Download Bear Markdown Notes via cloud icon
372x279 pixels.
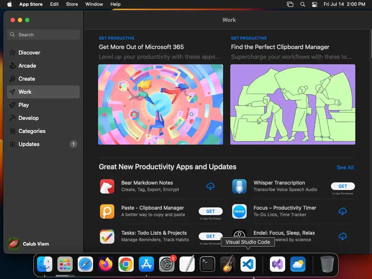coord(210,186)
